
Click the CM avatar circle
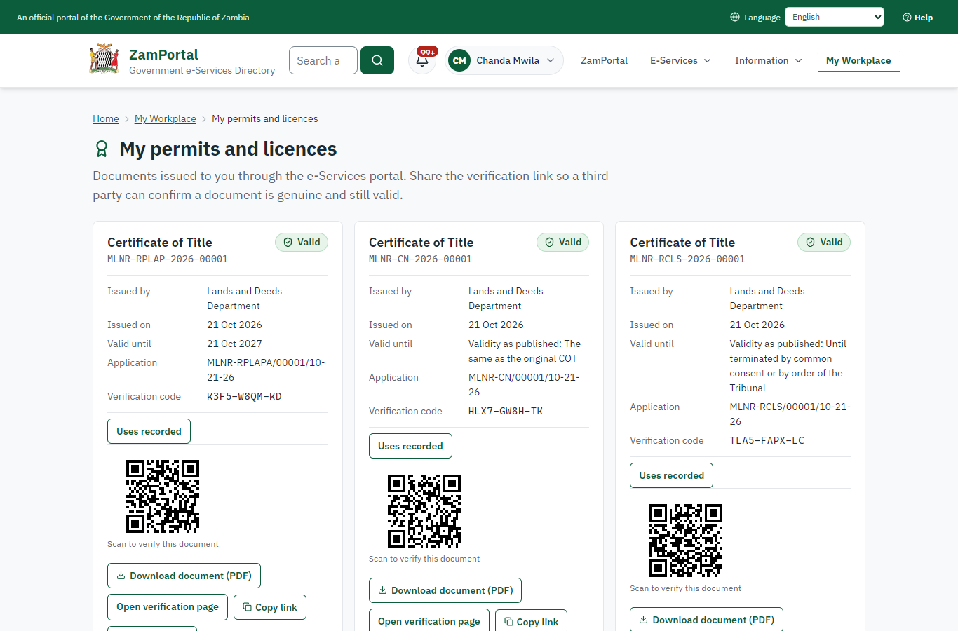[459, 60]
